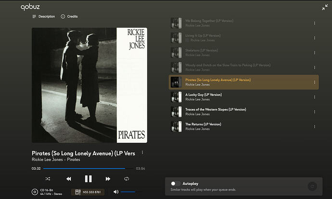The width and height of the screenshot is (332, 199).
Task: Mute audio with the speaker icon
Action: tap(116, 192)
